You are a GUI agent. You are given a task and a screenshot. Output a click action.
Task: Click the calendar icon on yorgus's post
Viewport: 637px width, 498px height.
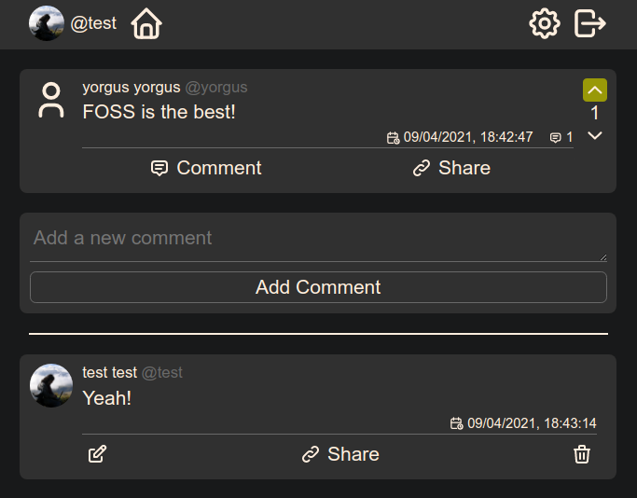click(x=394, y=138)
